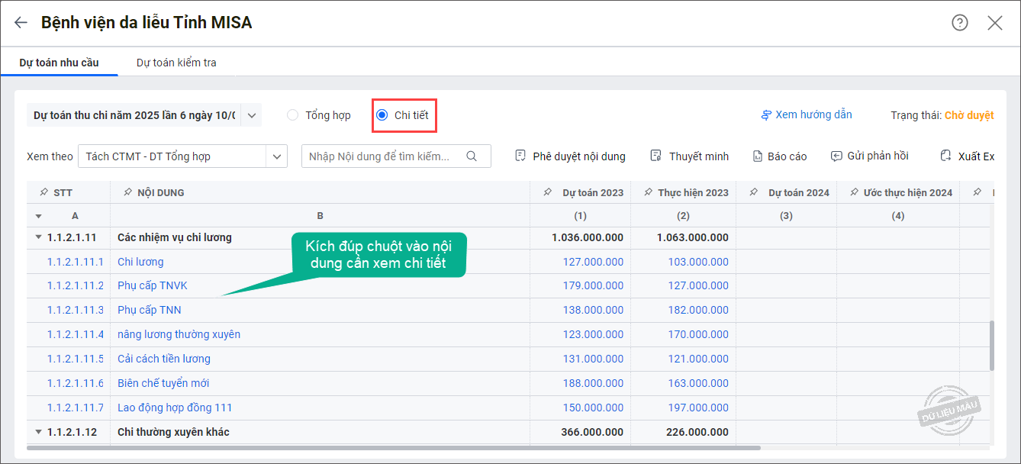Viewport: 1021px width, 464px height.
Task: Pin the NỘI DUNG column
Action: [x=127, y=192]
